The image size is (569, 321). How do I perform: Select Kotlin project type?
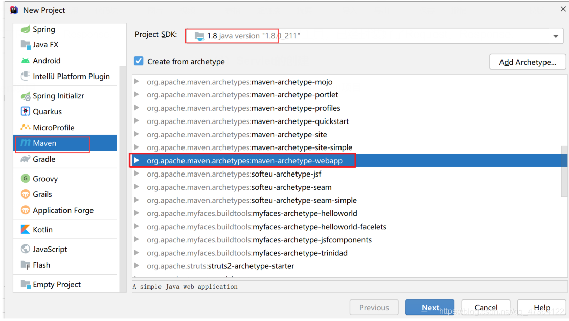pyautogui.click(x=65, y=229)
